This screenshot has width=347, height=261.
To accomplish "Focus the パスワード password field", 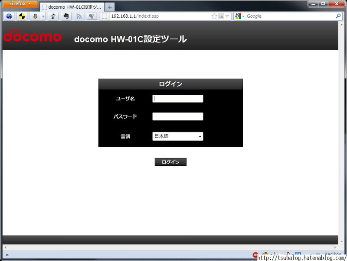I will click(x=178, y=116).
